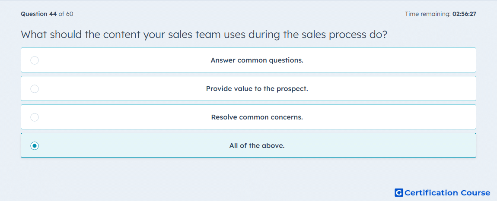Click empty right side of 'Resolve common concerns.' card
Screen dimensions: 497x201
(x=396, y=117)
